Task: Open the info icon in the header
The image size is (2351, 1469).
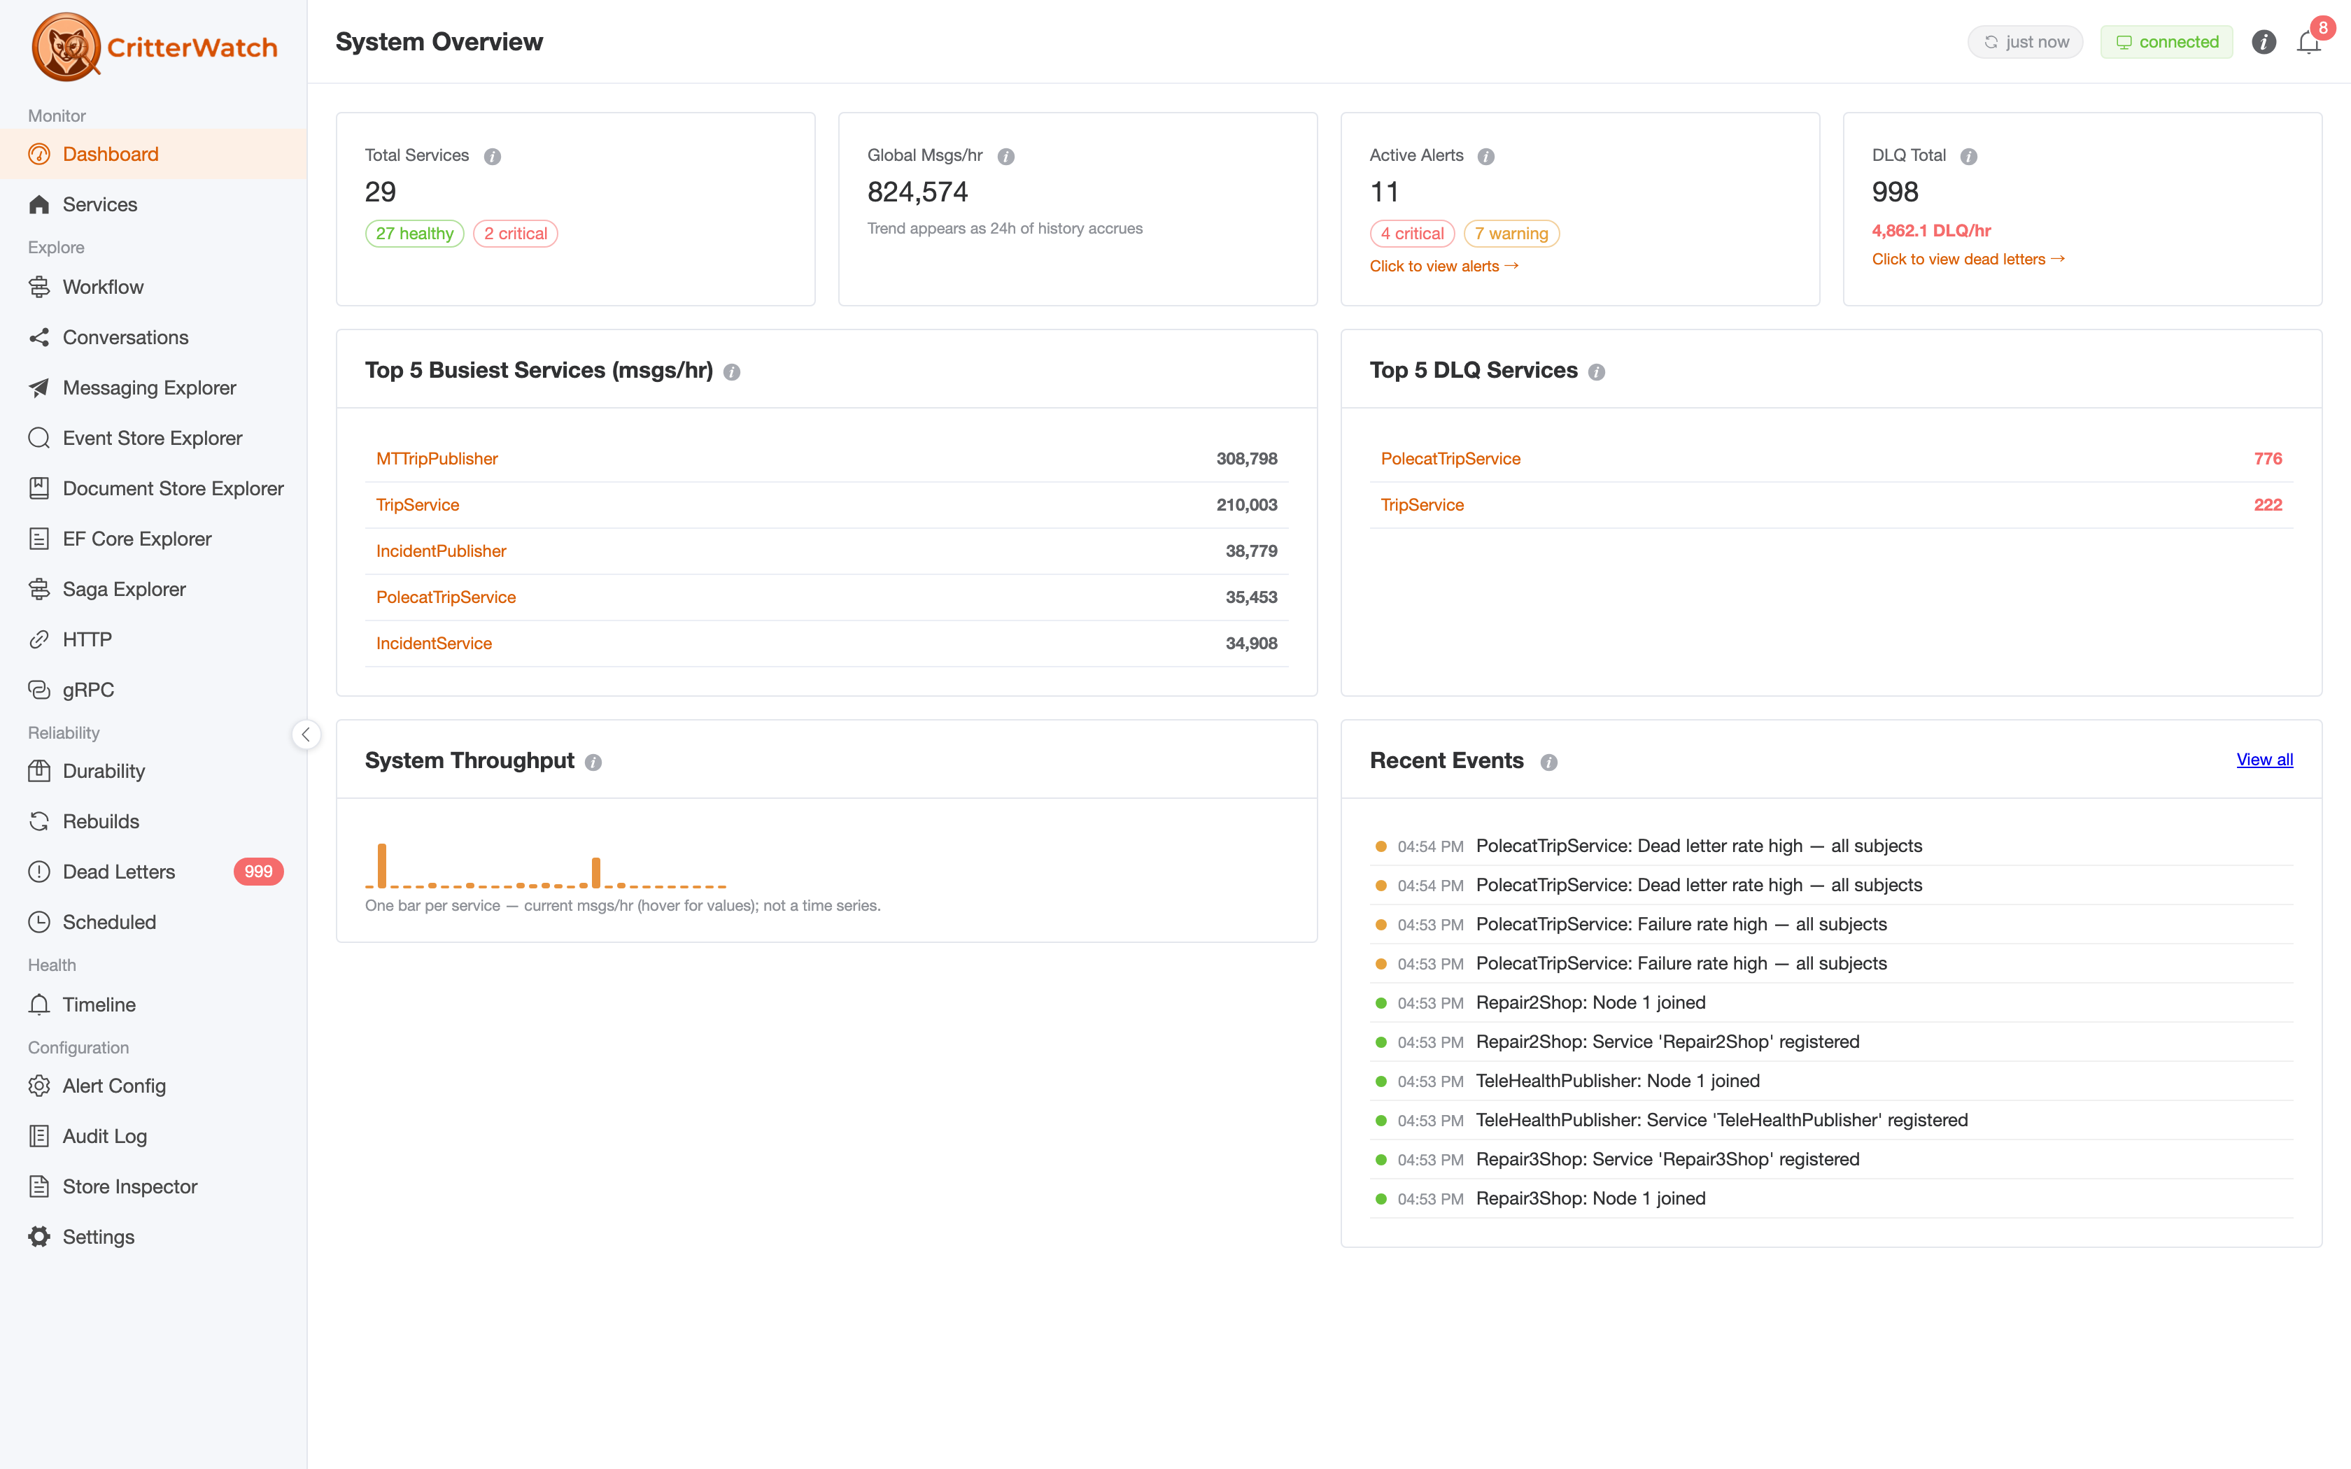Action: (x=2264, y=42)
